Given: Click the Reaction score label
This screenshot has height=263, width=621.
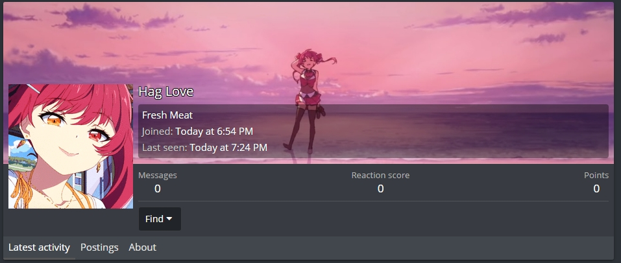Looking at the screenshot, I should click(x=381, y=175).
